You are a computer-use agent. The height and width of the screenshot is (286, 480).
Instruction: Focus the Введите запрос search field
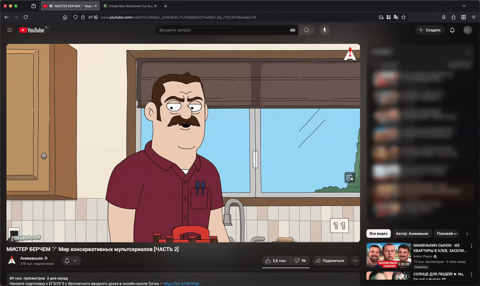pyautogui.click(x=223, y=30)
